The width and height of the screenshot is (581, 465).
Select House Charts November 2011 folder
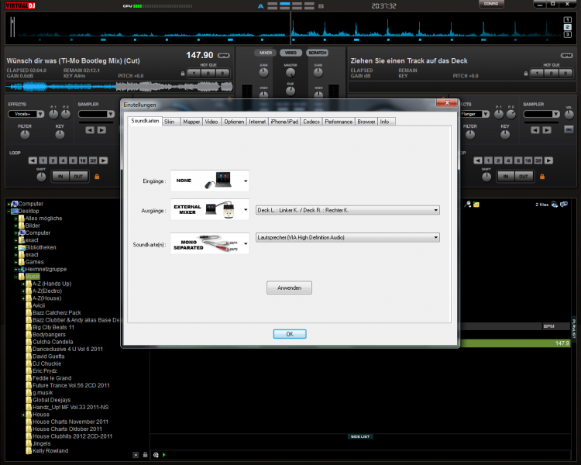[x=70, y=422]
